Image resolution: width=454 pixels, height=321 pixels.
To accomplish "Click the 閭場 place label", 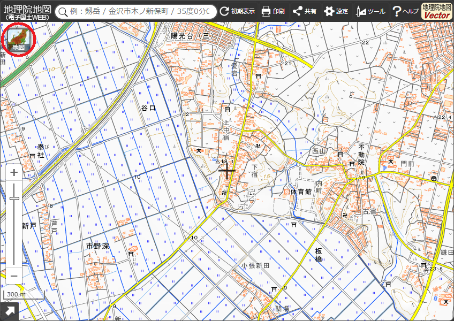I will [282, 309].
